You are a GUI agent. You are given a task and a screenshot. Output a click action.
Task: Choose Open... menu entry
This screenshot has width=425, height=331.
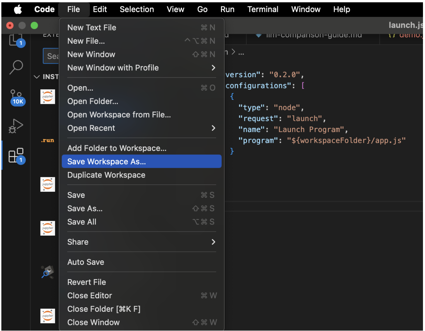[x=142, y=88]
